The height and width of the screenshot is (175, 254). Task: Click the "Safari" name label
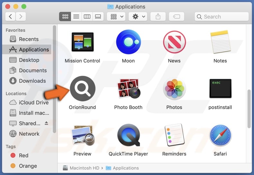coord(220,154)
